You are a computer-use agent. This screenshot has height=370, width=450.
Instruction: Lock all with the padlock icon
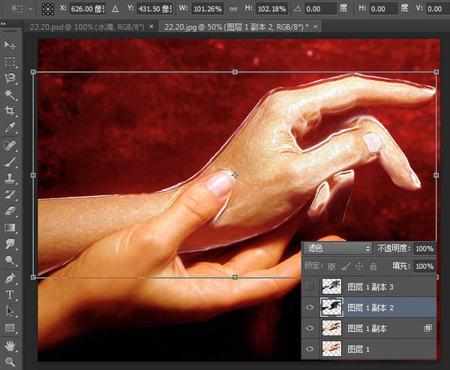pos(373,266)
